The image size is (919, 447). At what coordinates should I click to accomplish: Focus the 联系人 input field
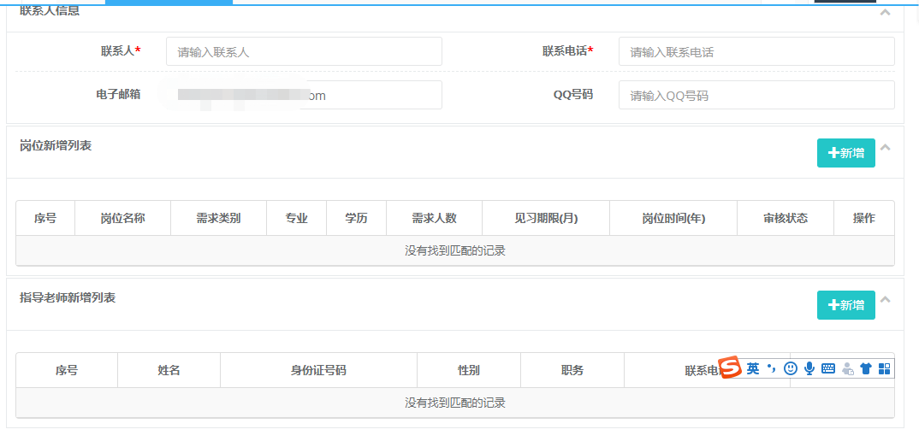click(x=304, y=51)
